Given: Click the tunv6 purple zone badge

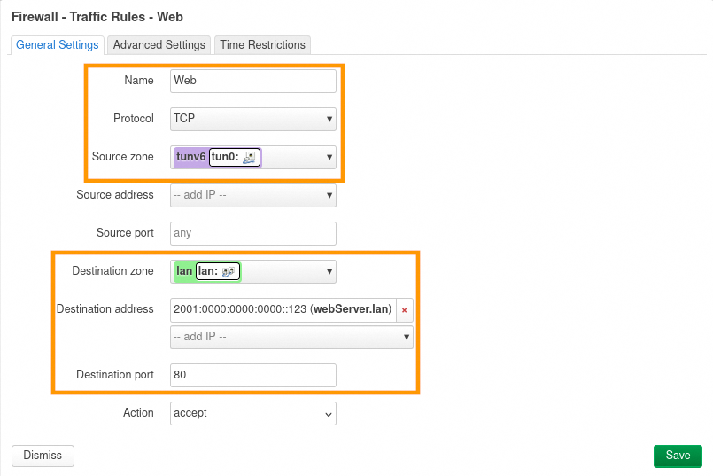Looking at the screenshot, I should point(190,157).
